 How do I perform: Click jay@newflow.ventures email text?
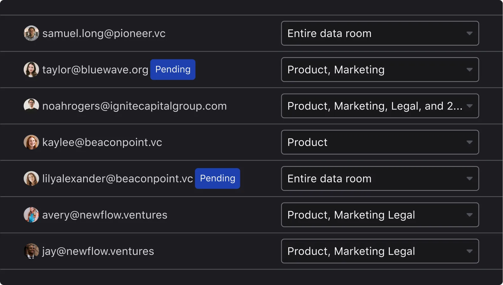[98, 251]
